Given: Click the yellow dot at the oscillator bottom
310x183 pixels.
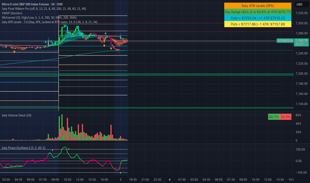Looking at the screenshot, I should tap(121, 173).
